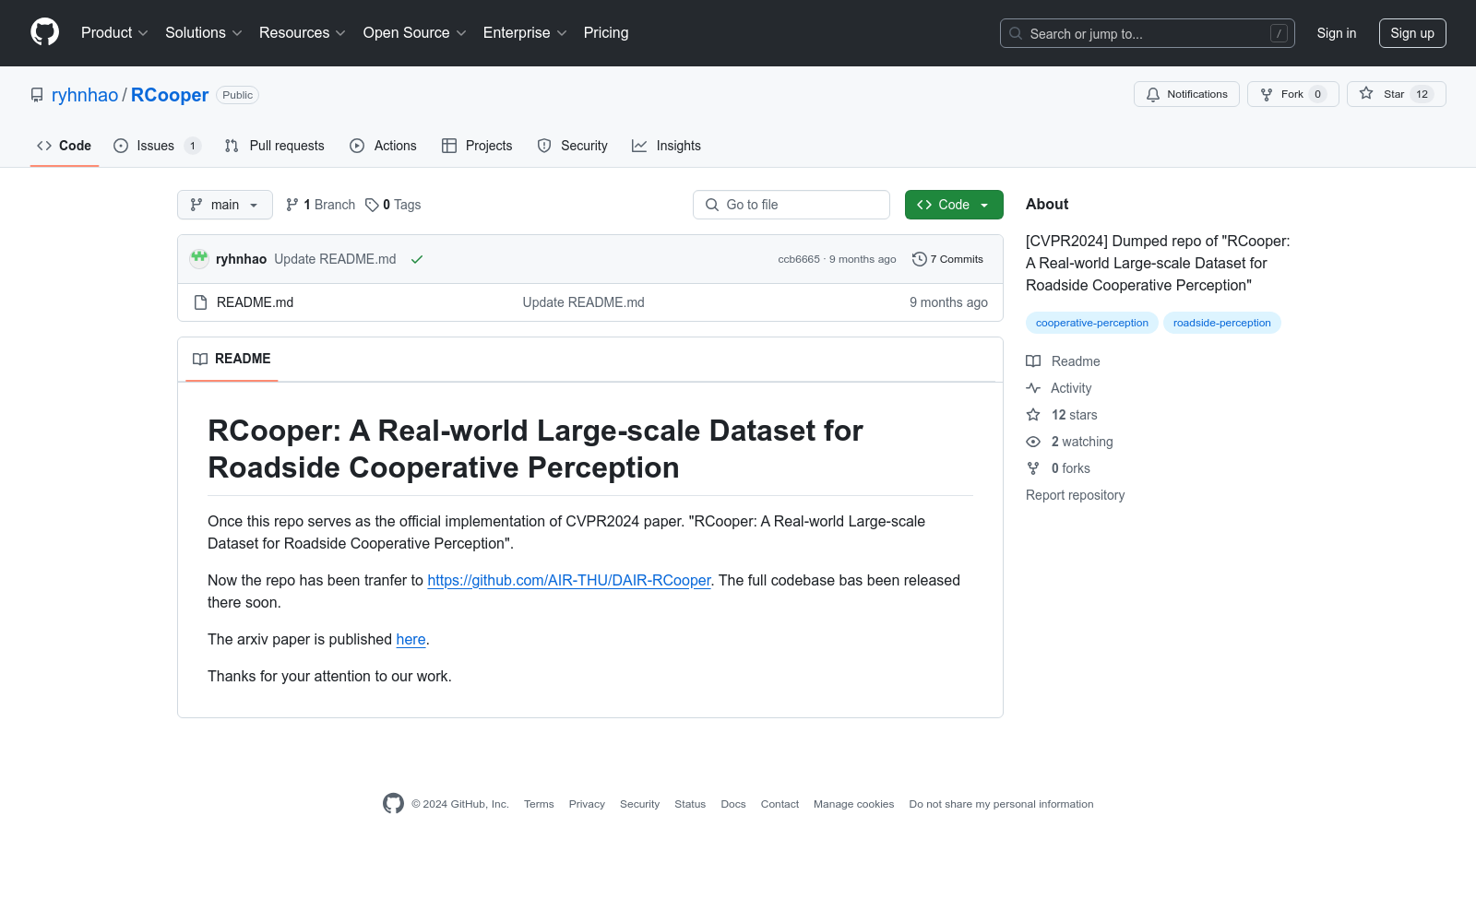
Task: Click the Sign in link
Action: (x=1337, y=33)
